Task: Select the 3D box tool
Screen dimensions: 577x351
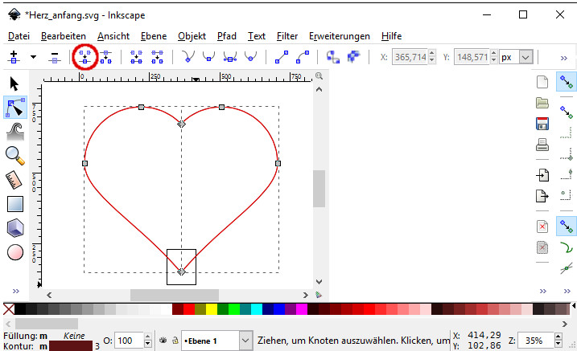Action: point(14,228)
